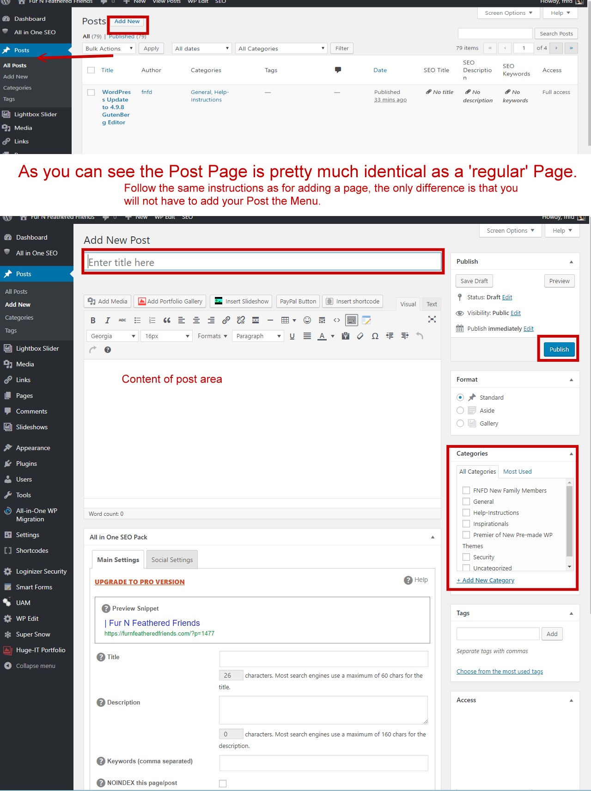Toggle the toolbar toggle (kitchen sink) icon
Viewport: 591px width, 791px height.
coord(352,320)
